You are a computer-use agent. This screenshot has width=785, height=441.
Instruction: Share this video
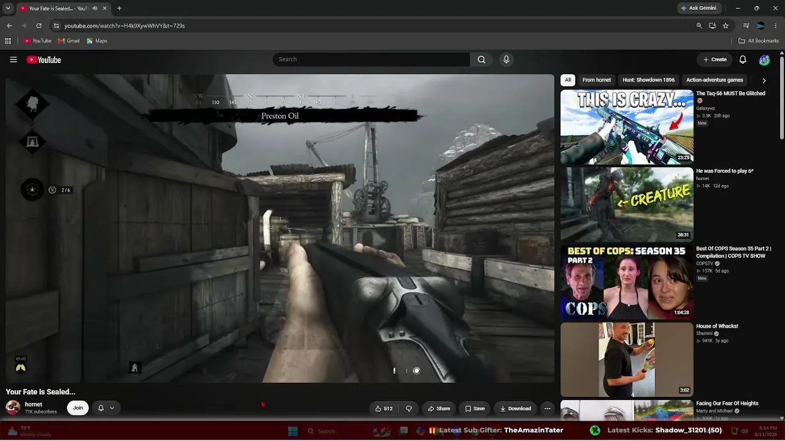439,409
